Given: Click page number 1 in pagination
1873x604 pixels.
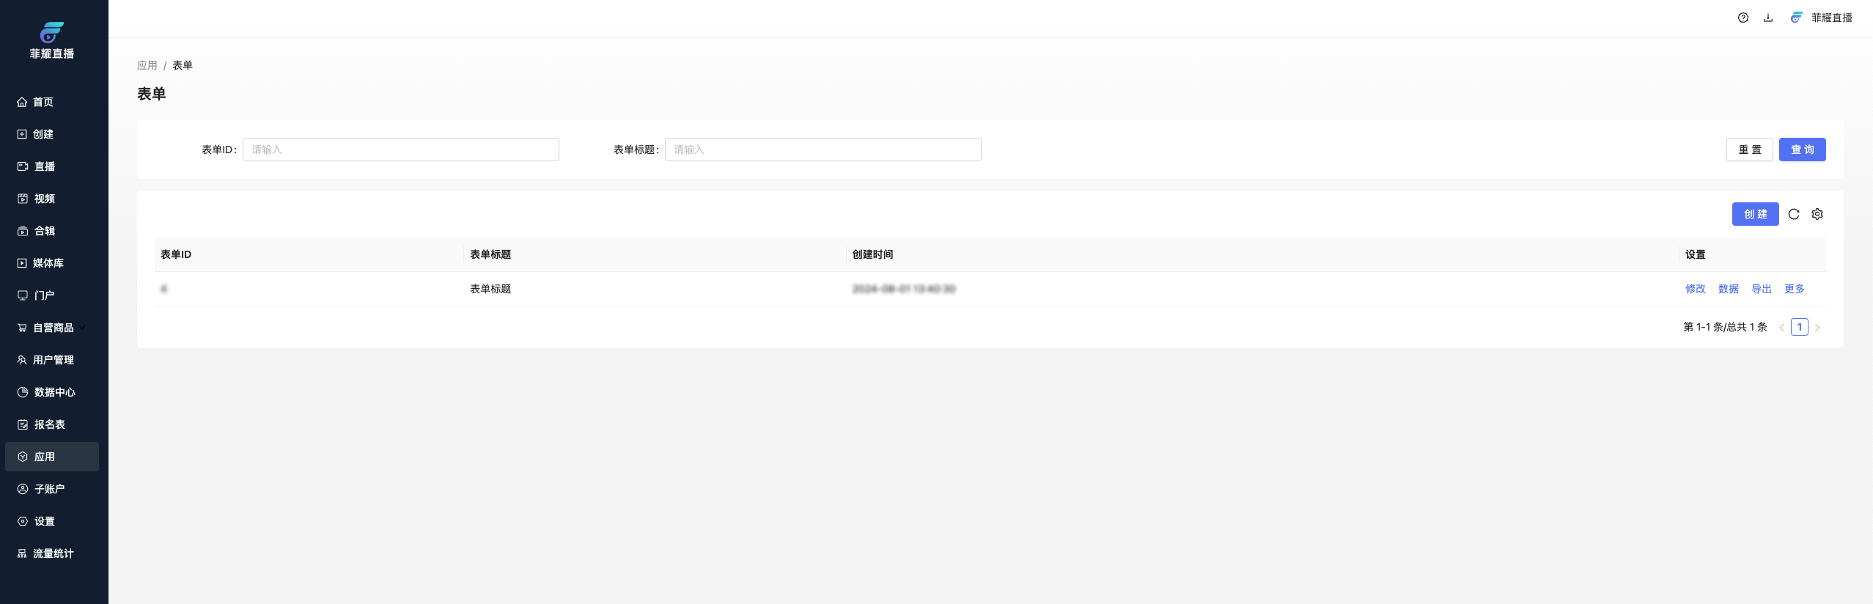Looking at the screenshot, I should pos(1799,327).
